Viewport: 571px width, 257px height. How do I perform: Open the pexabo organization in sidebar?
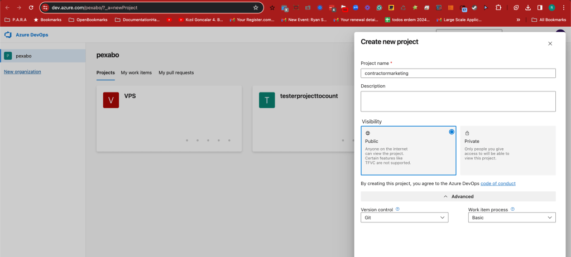[x=43, y=56]
